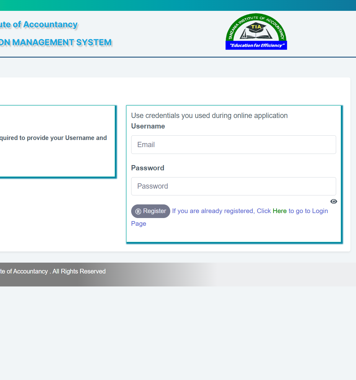This screenshot has width=356, height=380.
Task: Click the registered symbol inside Register button
Action: pos(138,212)
